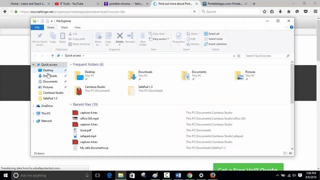Image resolution: width=320 pixels, height=180 pixels.
Task: Click the Firefox downloads arrow icon
Action: click(x=280, y=11)
